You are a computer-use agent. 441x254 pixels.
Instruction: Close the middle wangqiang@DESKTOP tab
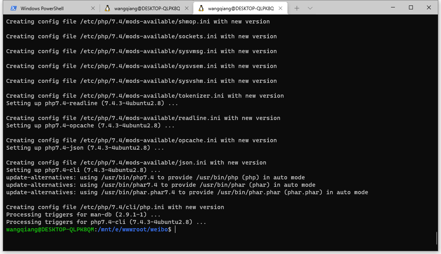(x=187, y=8)
